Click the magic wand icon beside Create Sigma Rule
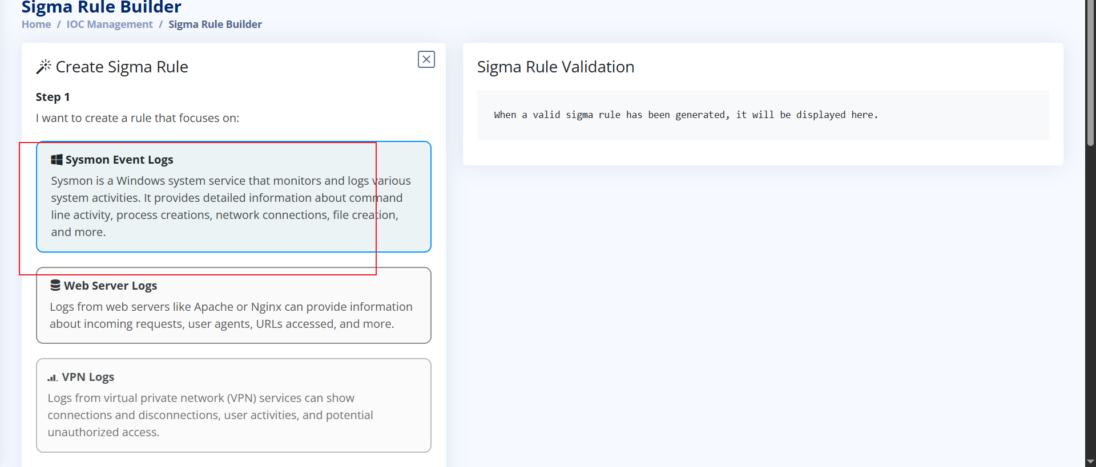The image size is (1096, 467). [43, 67]
